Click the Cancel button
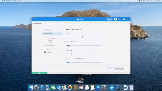 coord(110,69)
